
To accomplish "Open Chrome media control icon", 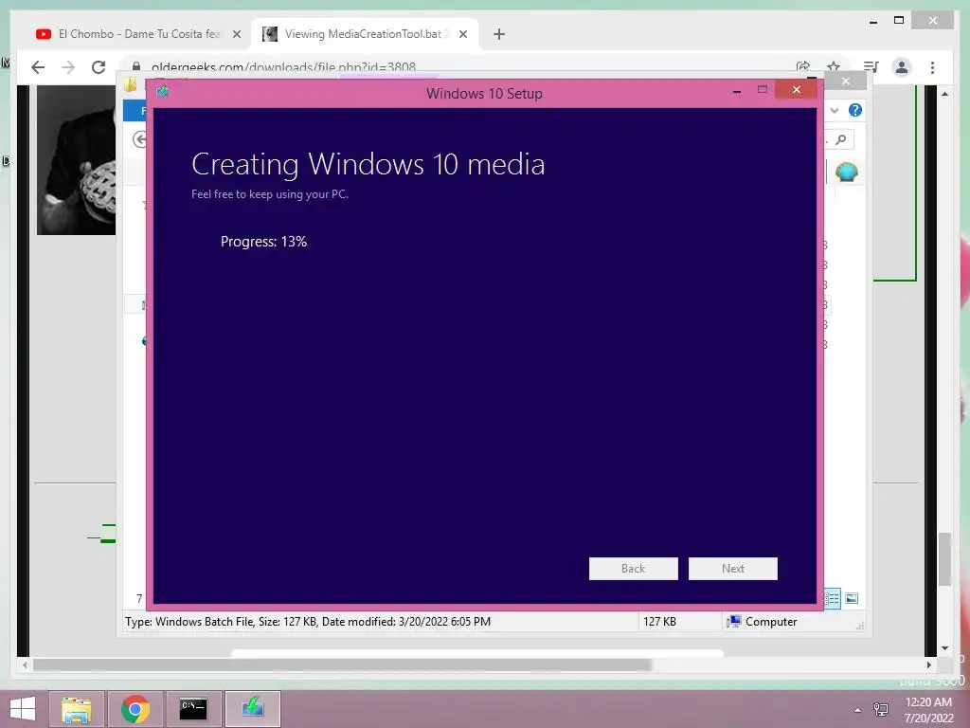I will click(x=871, y=67).
